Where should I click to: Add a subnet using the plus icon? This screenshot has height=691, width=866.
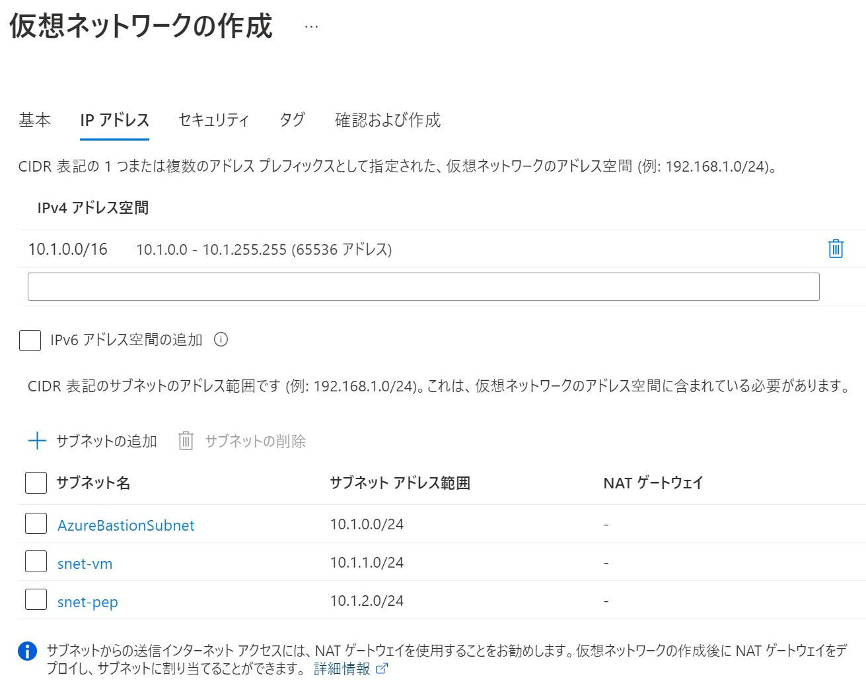point(38,441)
